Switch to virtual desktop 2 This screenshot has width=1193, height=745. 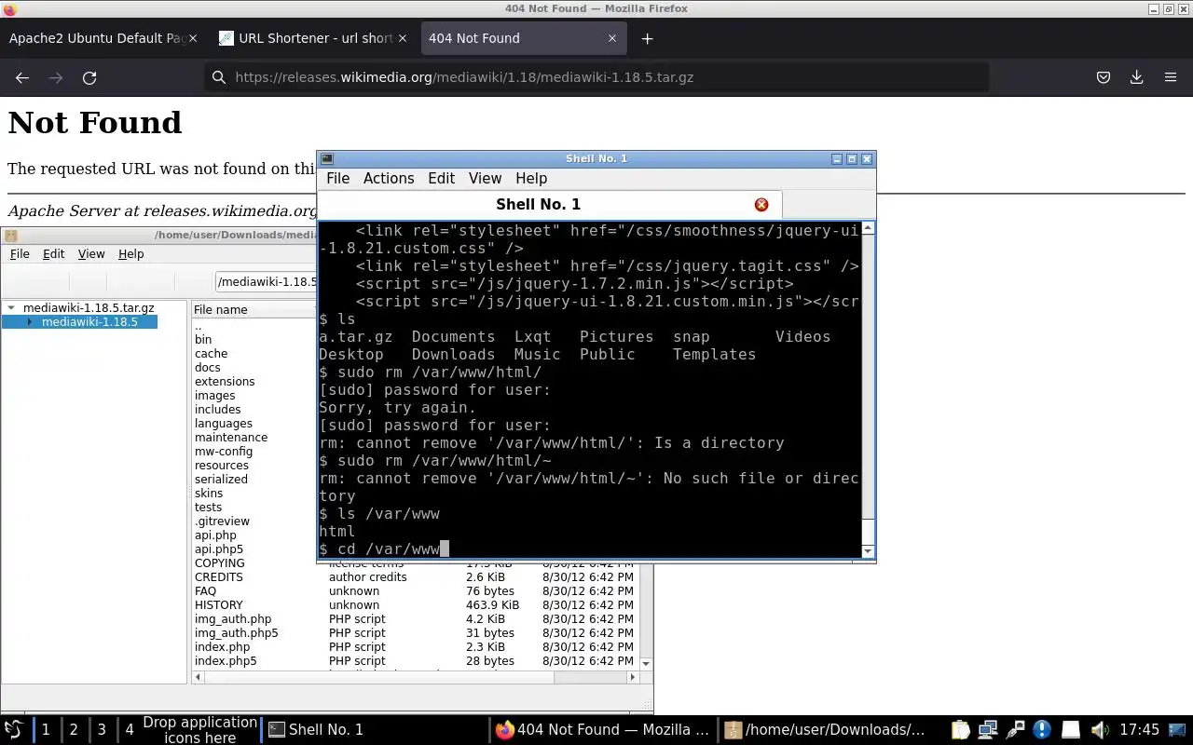point(74,730)
